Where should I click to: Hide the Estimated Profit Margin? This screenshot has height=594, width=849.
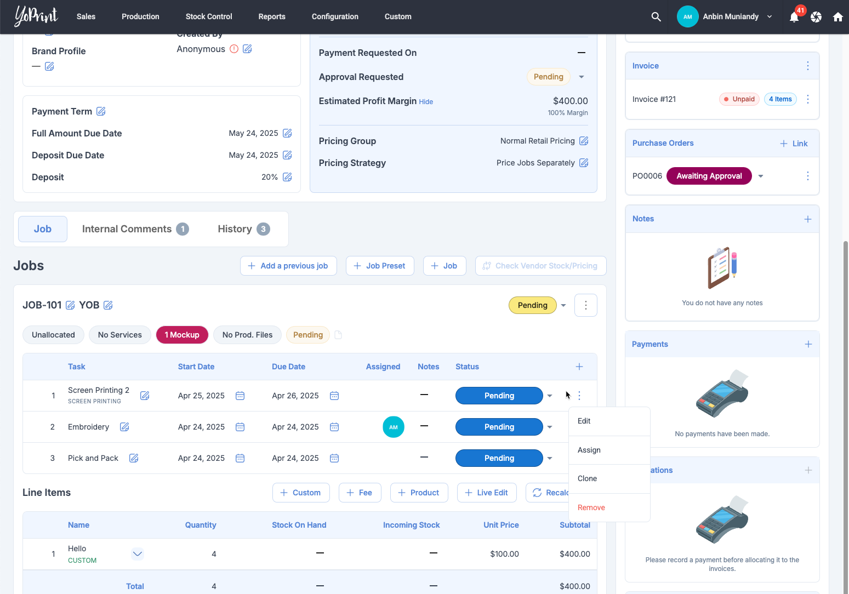(426, 102)
